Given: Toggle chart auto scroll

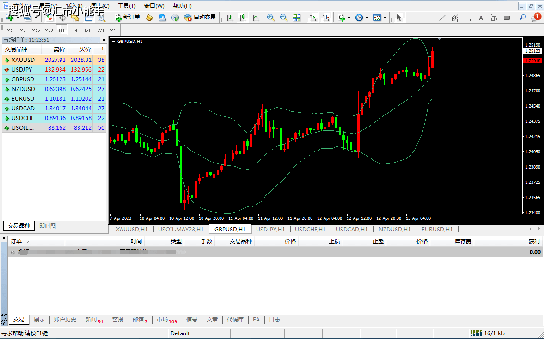Looking at the screenshot, I should (313, 18).
